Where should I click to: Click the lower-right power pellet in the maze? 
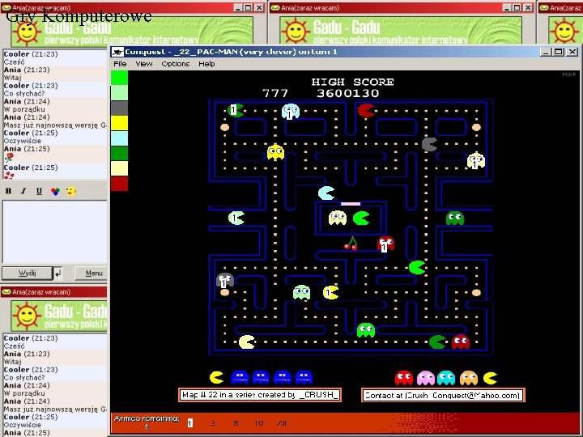point(476,292)
